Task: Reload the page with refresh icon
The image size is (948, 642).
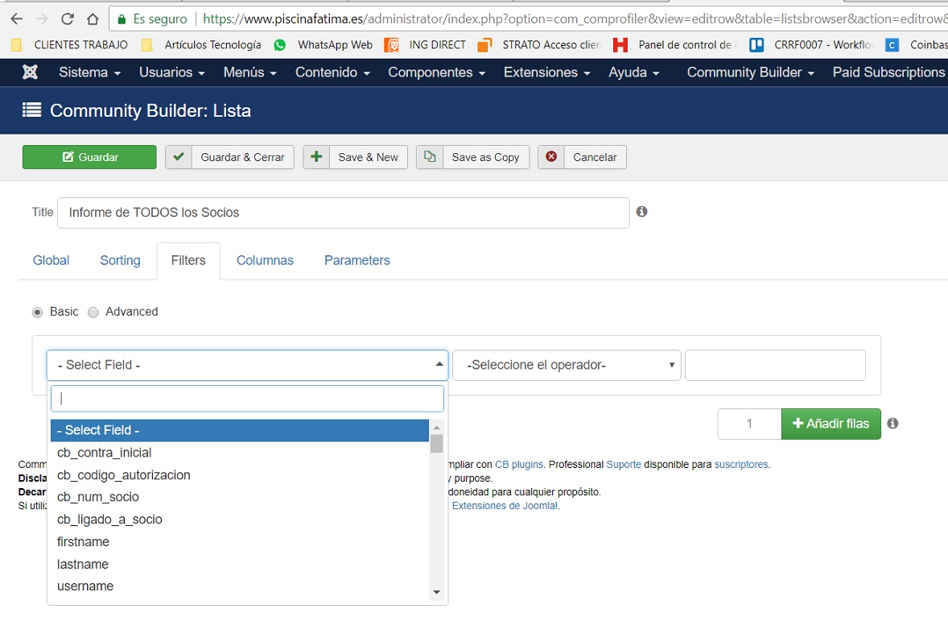Action: 67,19
